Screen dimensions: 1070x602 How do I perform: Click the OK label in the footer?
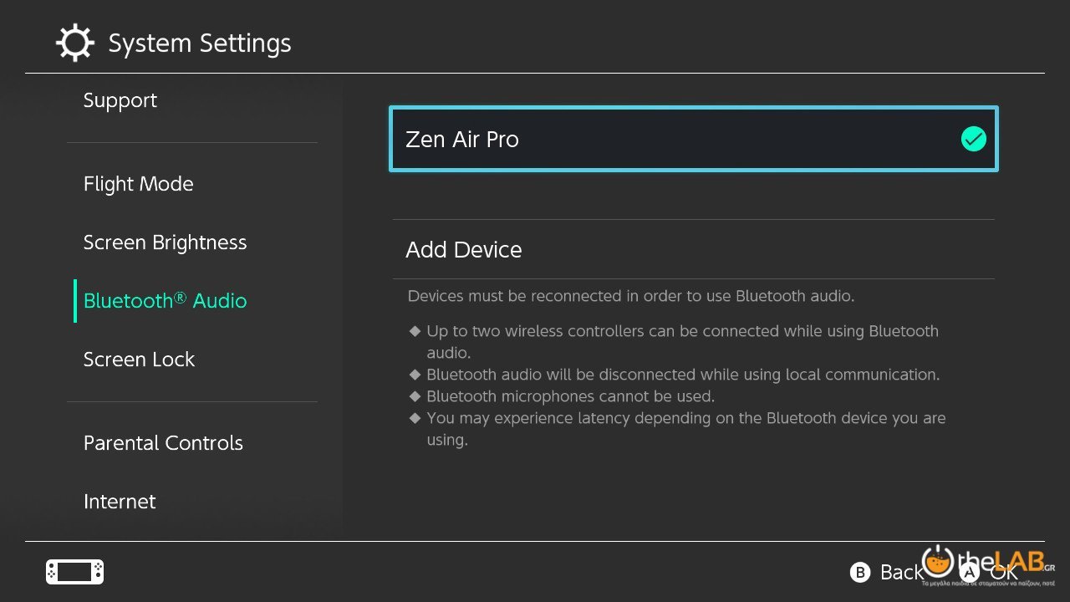[x=1006, y=574]
